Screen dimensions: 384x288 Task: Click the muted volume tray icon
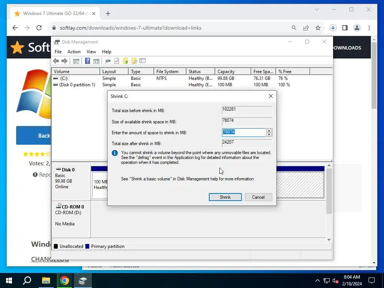click(335, 280)
